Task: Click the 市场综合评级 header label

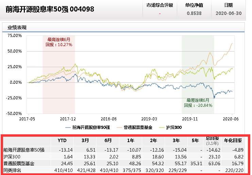Action: coord(159,5)
